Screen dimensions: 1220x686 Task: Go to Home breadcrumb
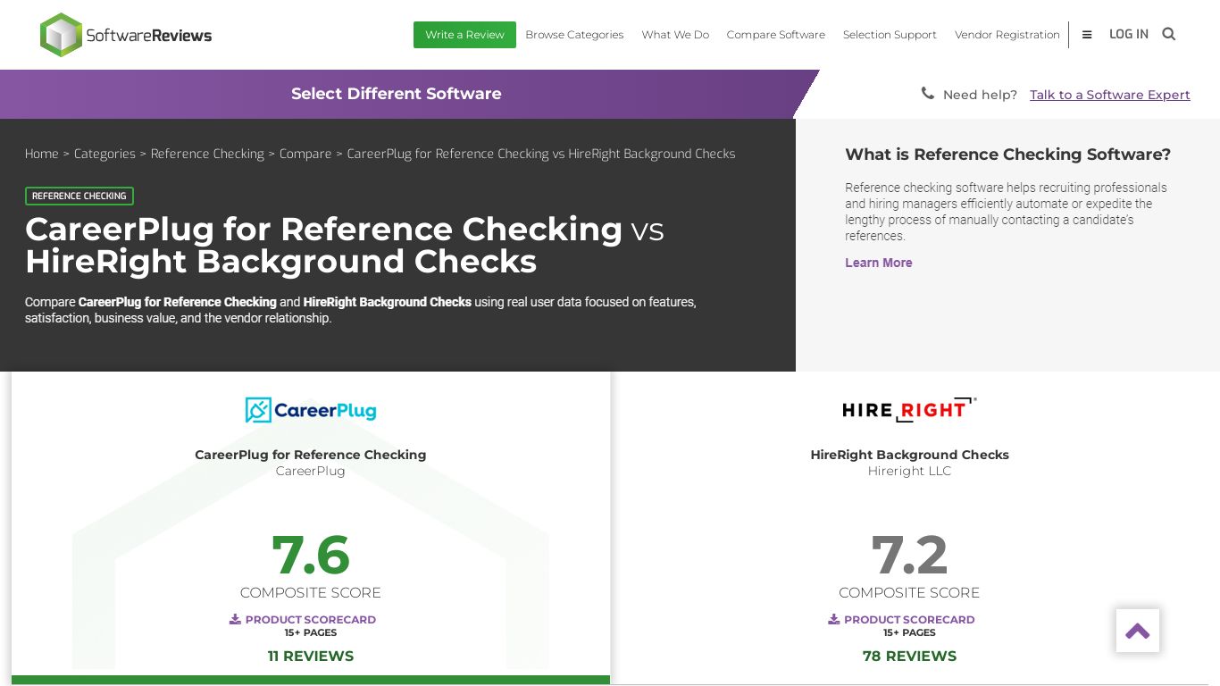coord(42,154)
